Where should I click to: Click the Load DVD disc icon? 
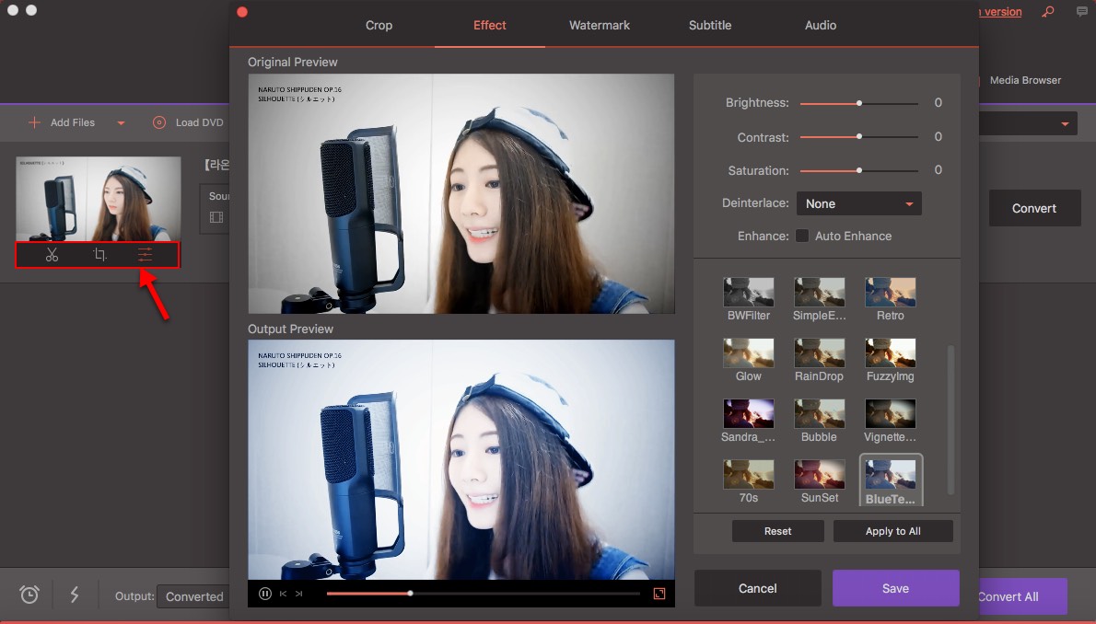coord(158,122)
